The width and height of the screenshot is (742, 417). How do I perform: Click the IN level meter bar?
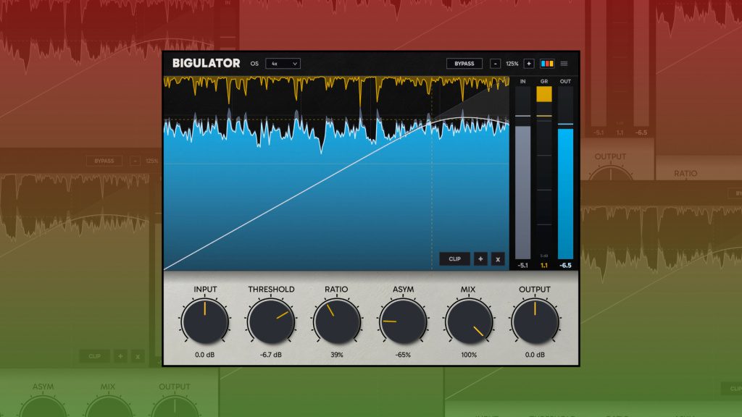[x=523, y=172]
